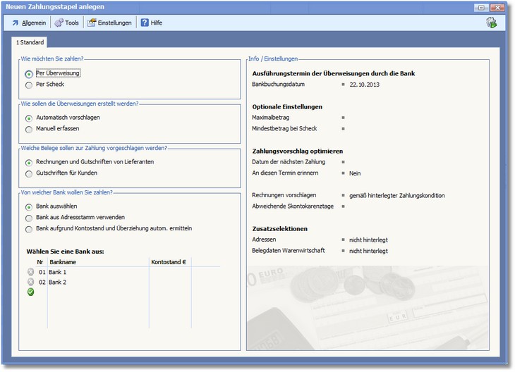The height and width of the screenshot is (372, 515).
Task: Enable 'Bank aus Adressstamm verwenden'
Action: (x=29, y=218)
